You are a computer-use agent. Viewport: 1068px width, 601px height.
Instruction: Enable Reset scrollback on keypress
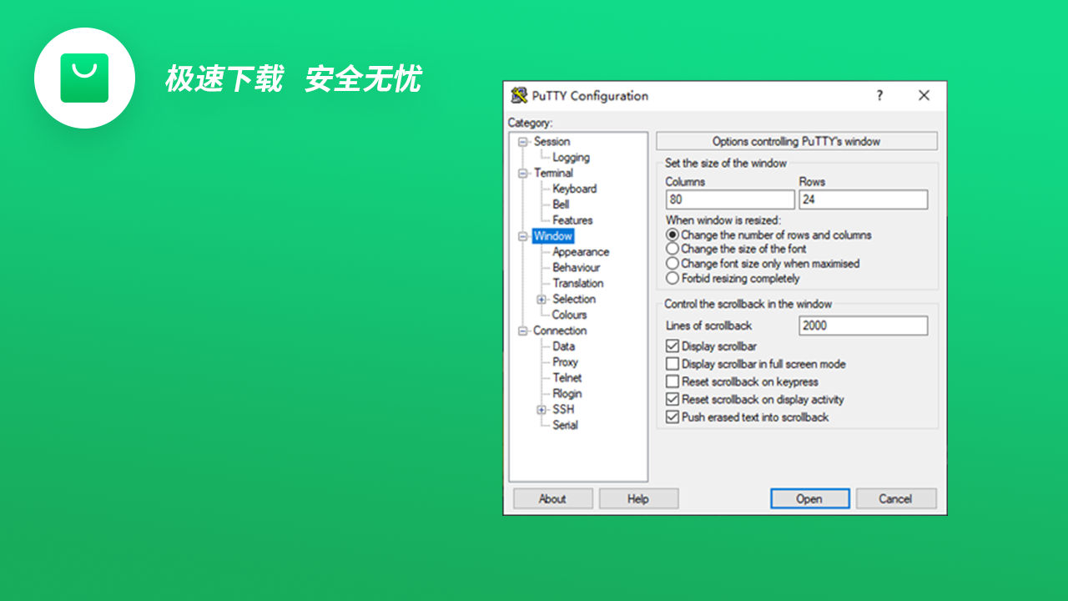pyautogui.click(x=673, y=381)
